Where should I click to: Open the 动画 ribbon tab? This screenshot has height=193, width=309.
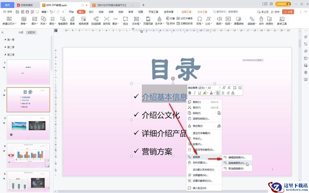click(111, 12)
